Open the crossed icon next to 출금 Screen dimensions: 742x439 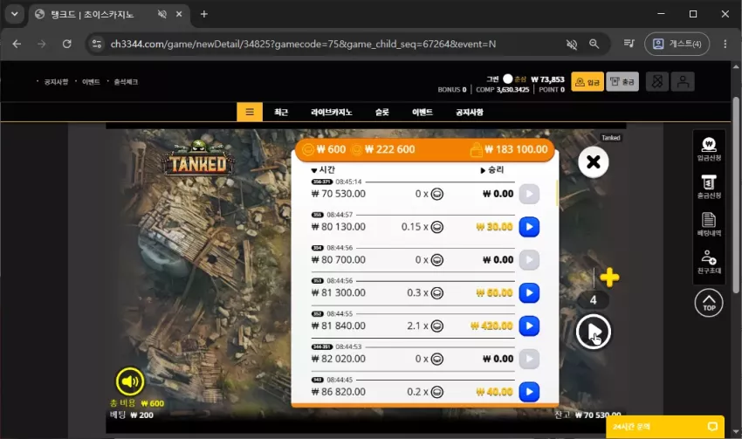(x=656, y=82)
